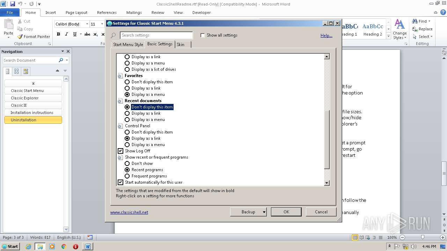The width and height of the screenshot is (447, 251).
Task: Select the Frequent programs option
Action: coord(127,176)
